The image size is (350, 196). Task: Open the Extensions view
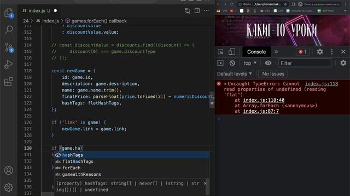point(9,82)
